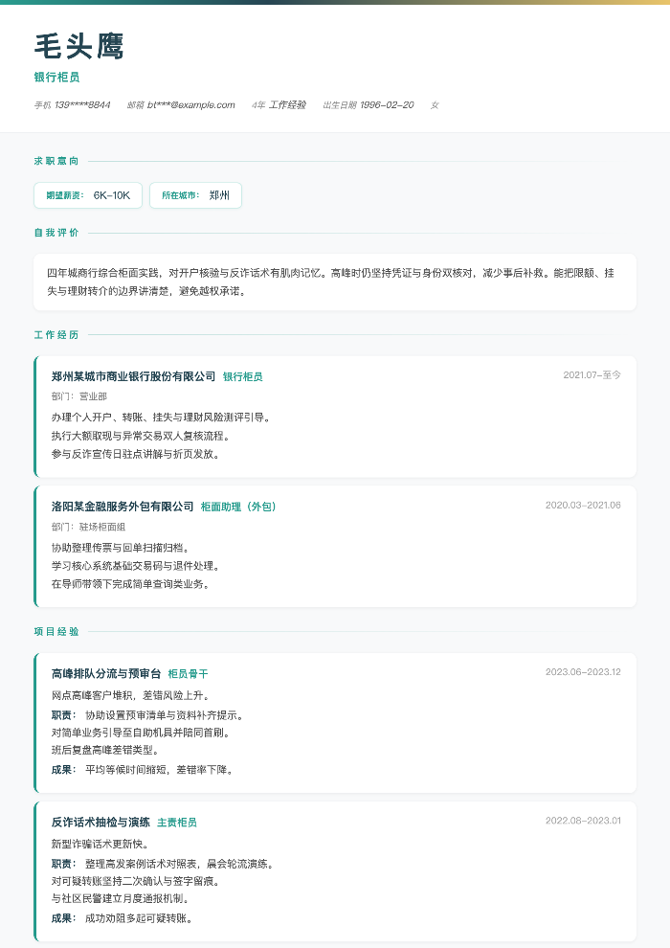Screen dimensions: 670x948
Task: Click the date range 2022.08-2023.01
Action: tap(583, 821)
